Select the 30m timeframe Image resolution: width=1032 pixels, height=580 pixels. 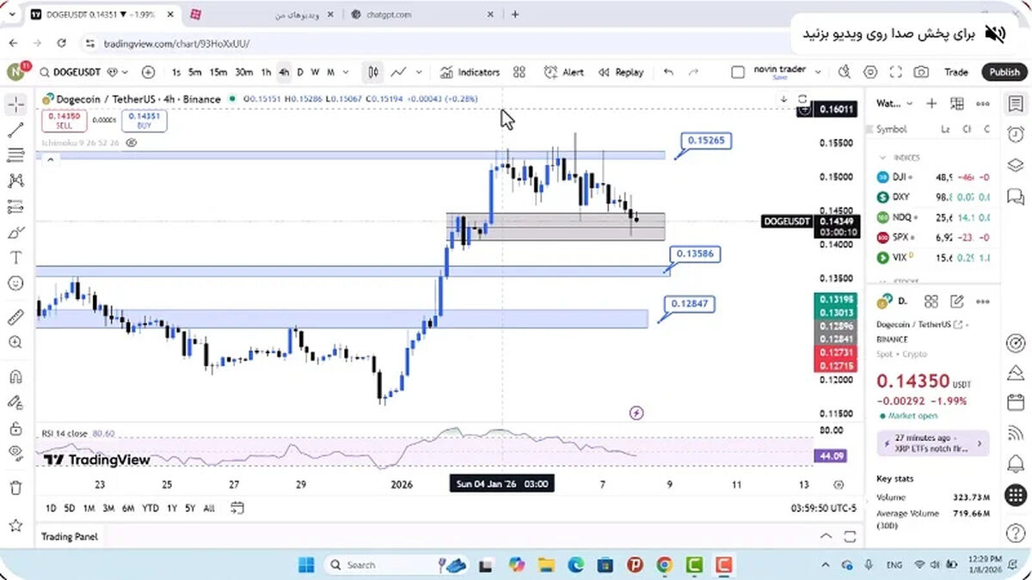[x=244, y=72]
